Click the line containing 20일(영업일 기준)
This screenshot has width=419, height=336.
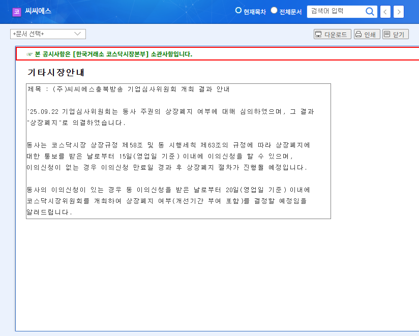pos(168,190)
